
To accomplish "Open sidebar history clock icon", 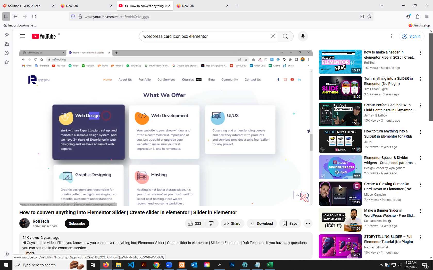I will tap(7, 53).
